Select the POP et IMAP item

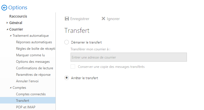26,107
